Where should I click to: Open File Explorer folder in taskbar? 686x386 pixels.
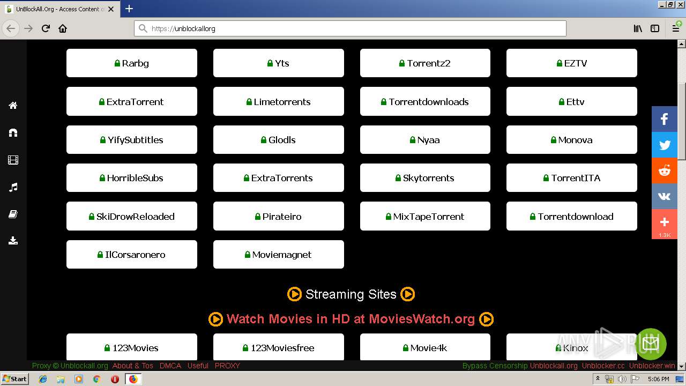pyautogui.click(x=61, y=379)
